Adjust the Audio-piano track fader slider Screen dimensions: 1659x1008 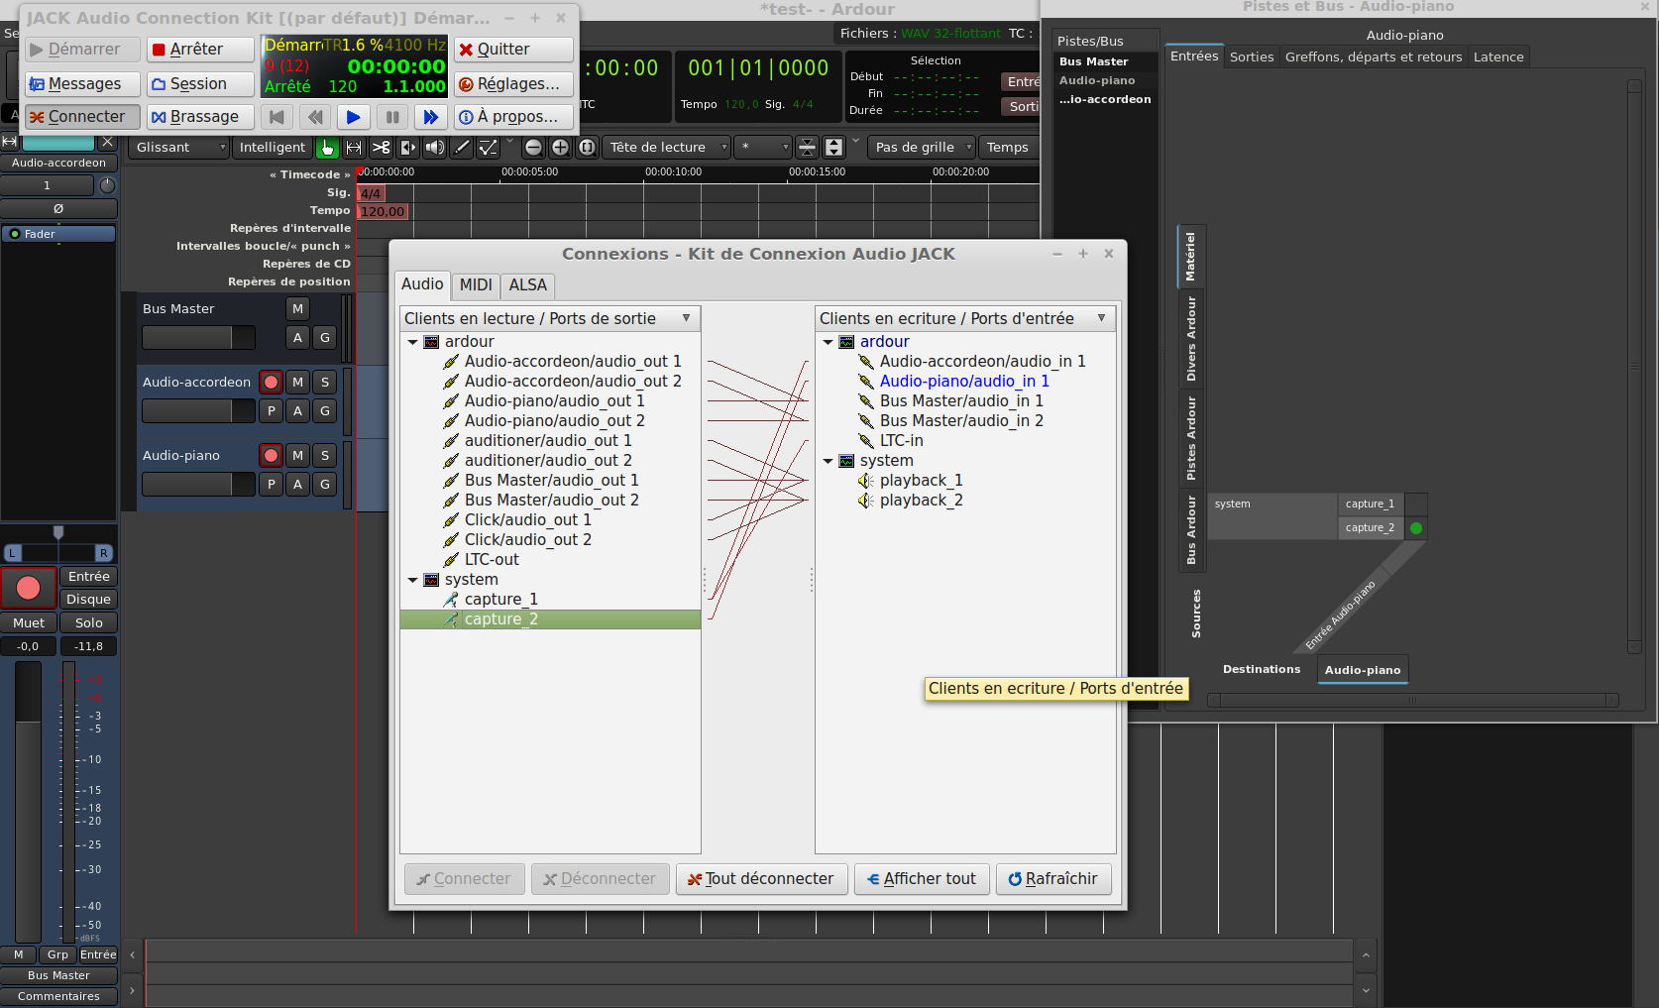[x=198, y=485]
